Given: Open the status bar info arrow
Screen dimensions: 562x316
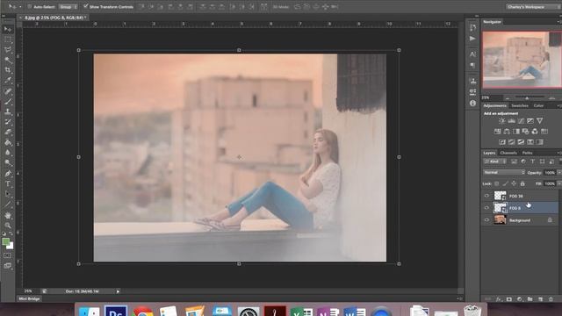Looking at the screenshot, I should 118,291.
